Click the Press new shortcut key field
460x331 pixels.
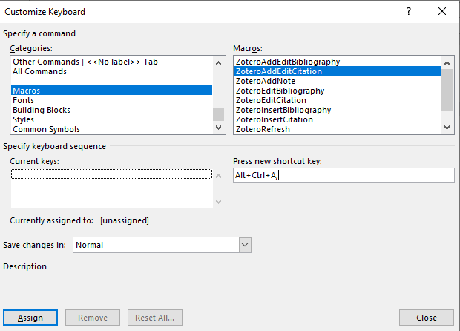pos(344,175)
